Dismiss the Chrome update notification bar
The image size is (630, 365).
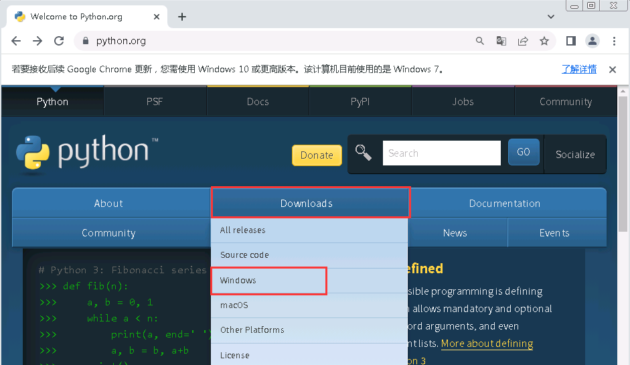click(612, 70)
